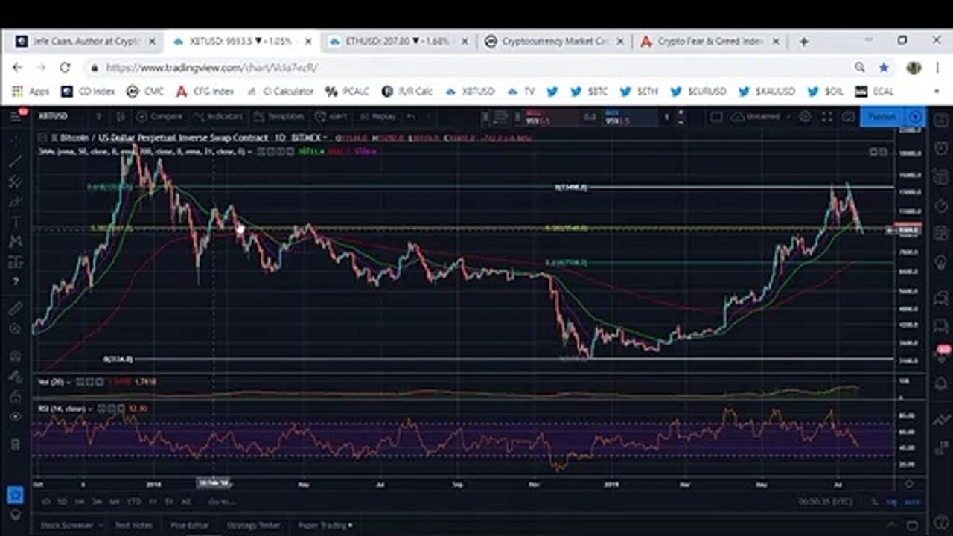Image resolution: width=953 pixels, height=536 pixels.
Task: Click the browser back arrow
Action: (x=19, y=68)
